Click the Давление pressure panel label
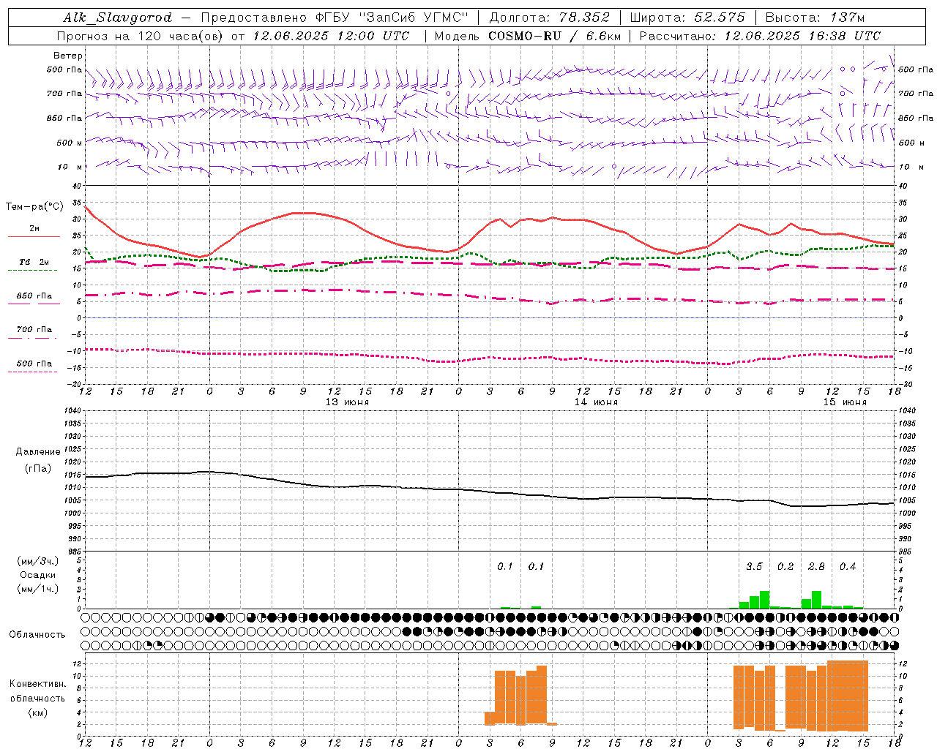The height and width of the screenshot is (749, 937). pos(38,452)
